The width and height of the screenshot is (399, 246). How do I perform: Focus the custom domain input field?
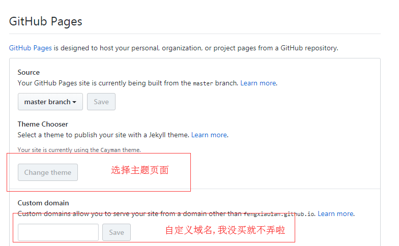click(x=58, y=232)
